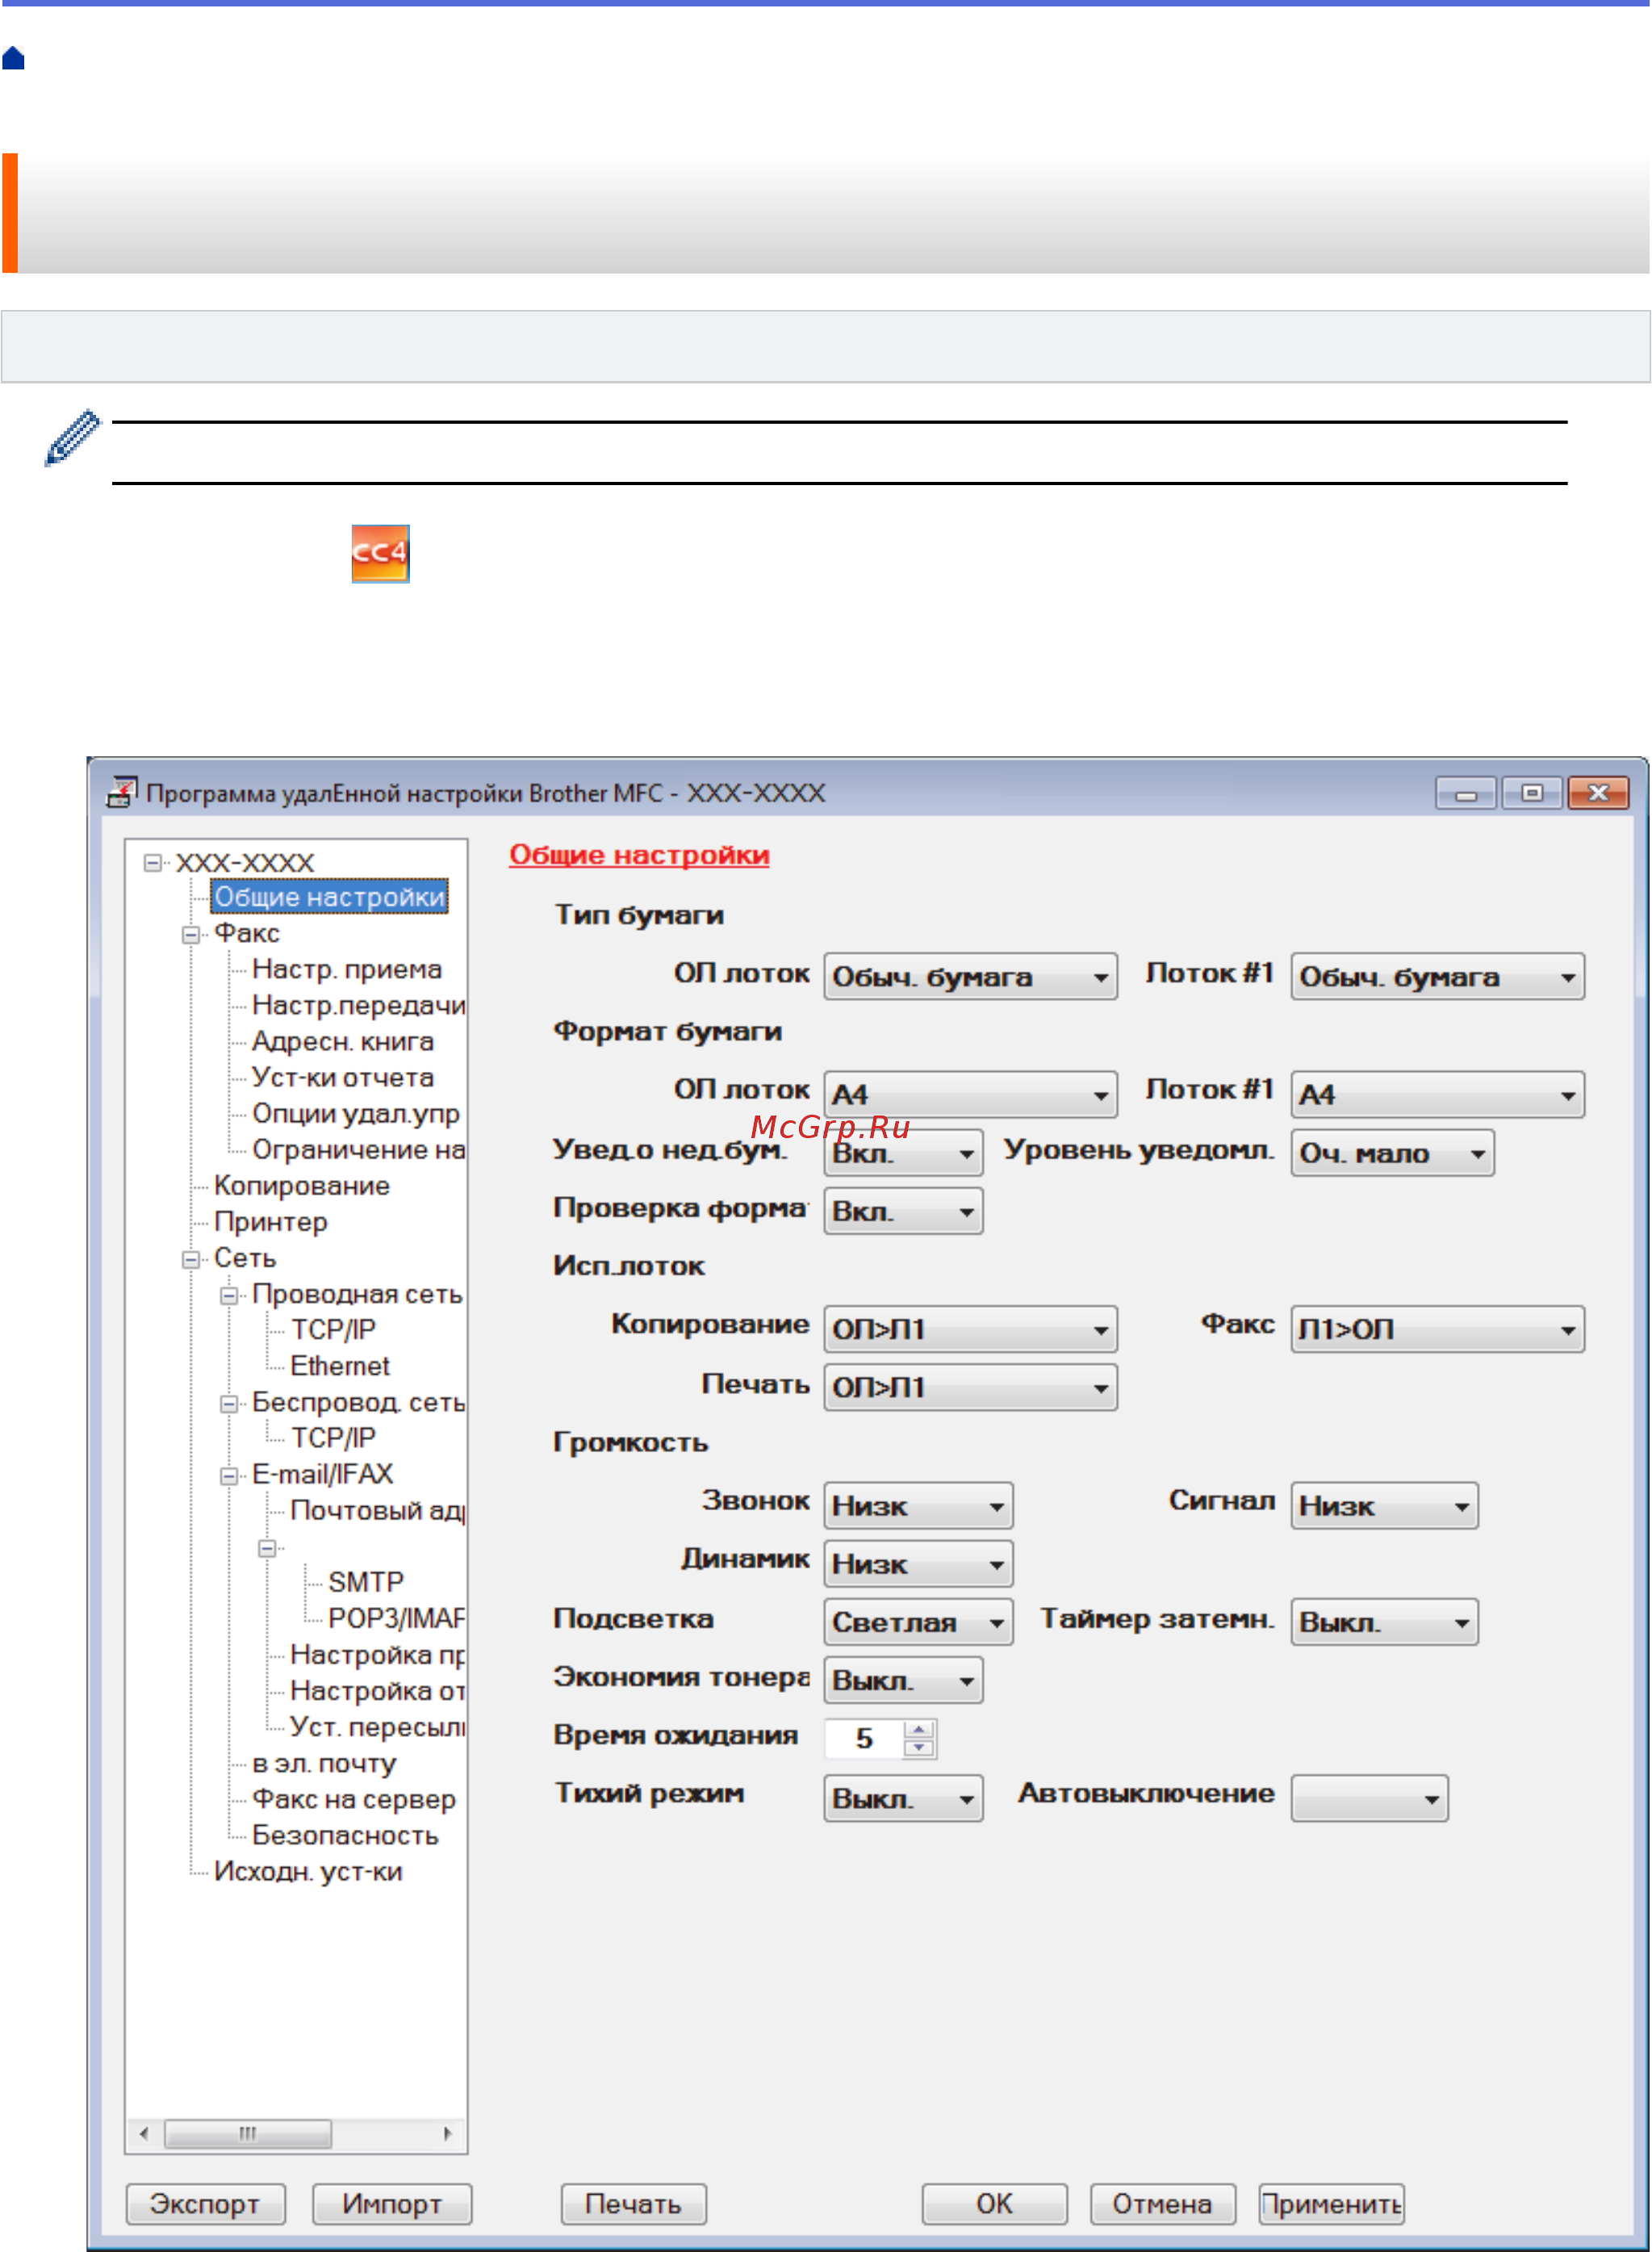Collapse the XXX-XXXX root tree node
Viewport: 1652px width, 2252px height.
tap(152, 862)
